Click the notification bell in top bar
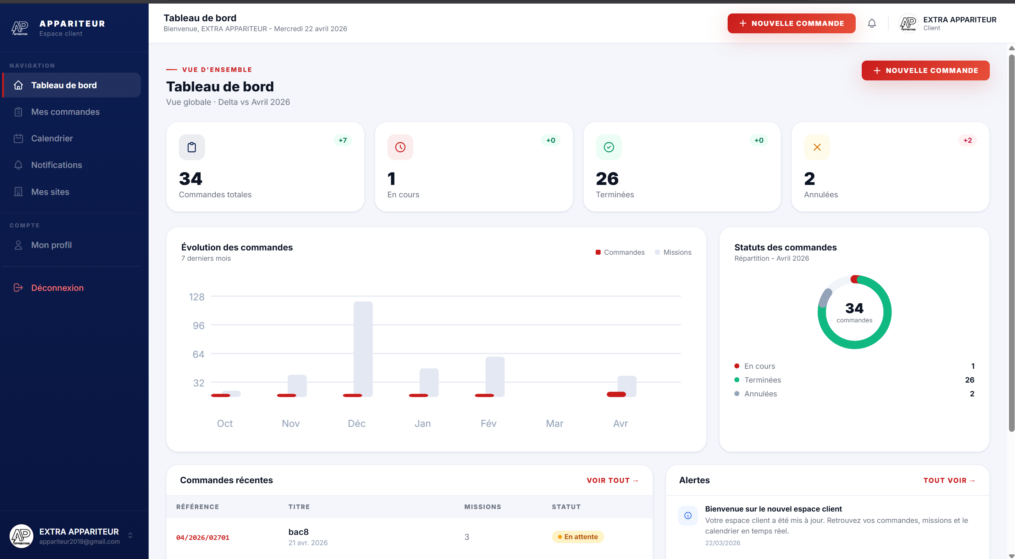This screenshot has width=1015, height=559. [872, 23]
